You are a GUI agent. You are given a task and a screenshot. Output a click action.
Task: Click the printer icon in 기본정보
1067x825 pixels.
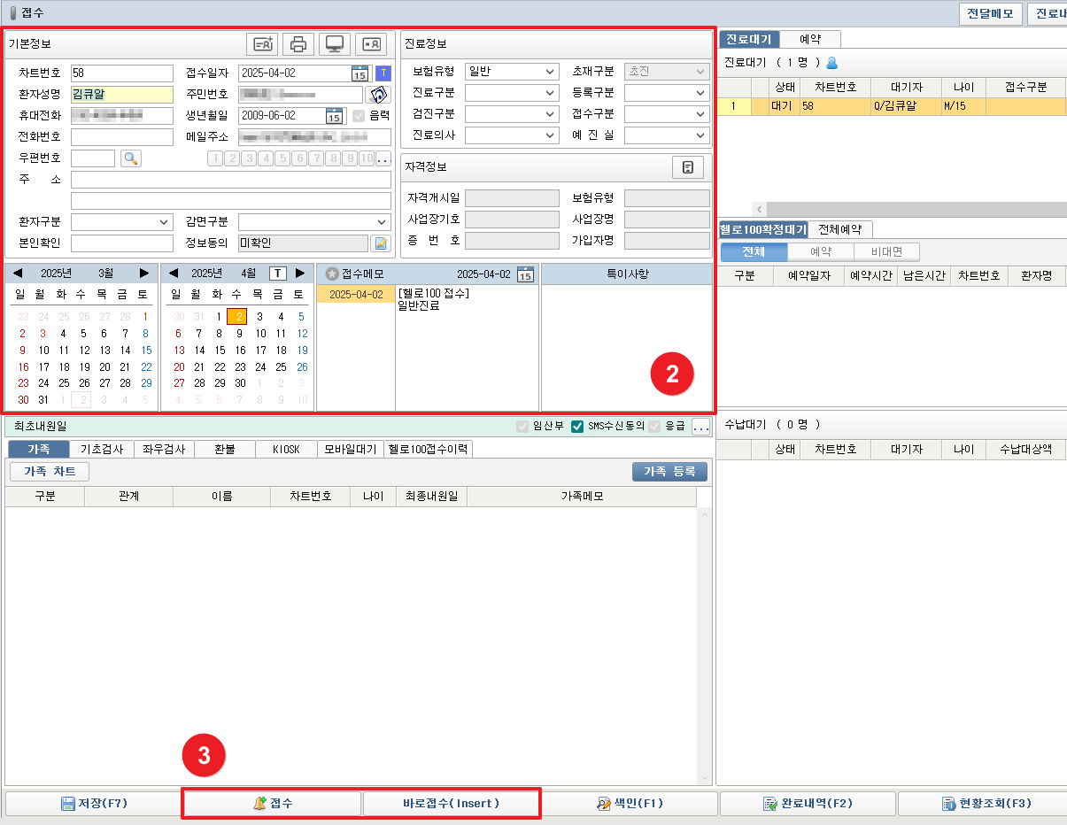coord(298,44)
